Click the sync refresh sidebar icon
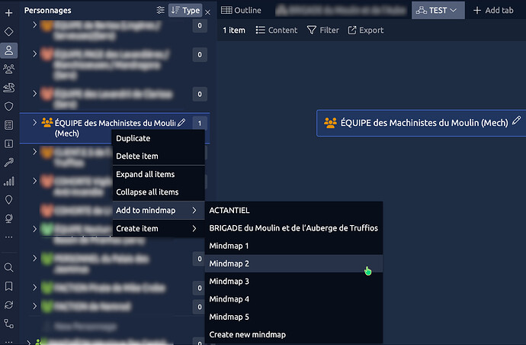526x345 pixels. (8, 305)
